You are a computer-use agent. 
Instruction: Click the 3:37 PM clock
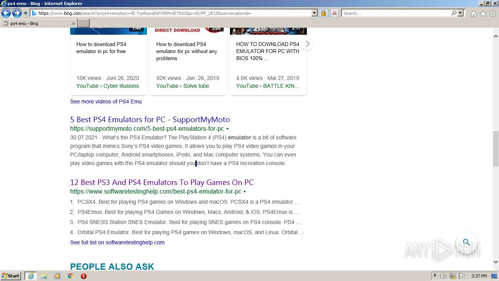(x=479, y=276)
